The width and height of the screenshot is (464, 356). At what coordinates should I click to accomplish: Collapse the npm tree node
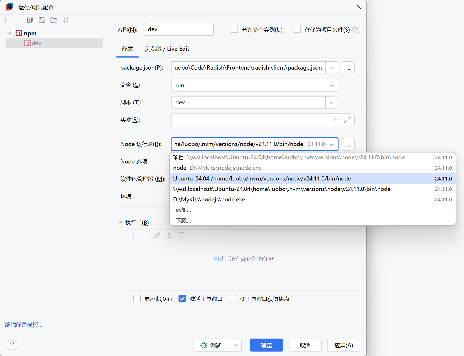point(9,33)
